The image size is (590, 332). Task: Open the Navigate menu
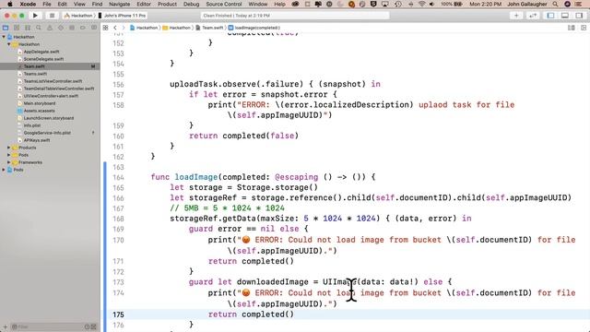coord(119,4)
